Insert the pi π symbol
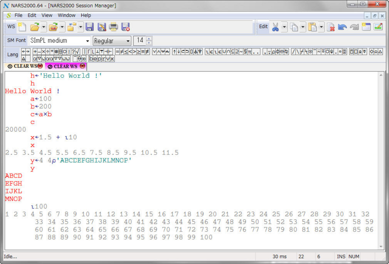This screenshot has width=389, height=264. coord(249,52)
